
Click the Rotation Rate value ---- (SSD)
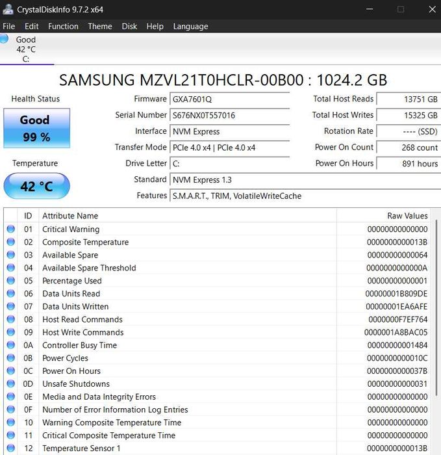coord(409,131)
